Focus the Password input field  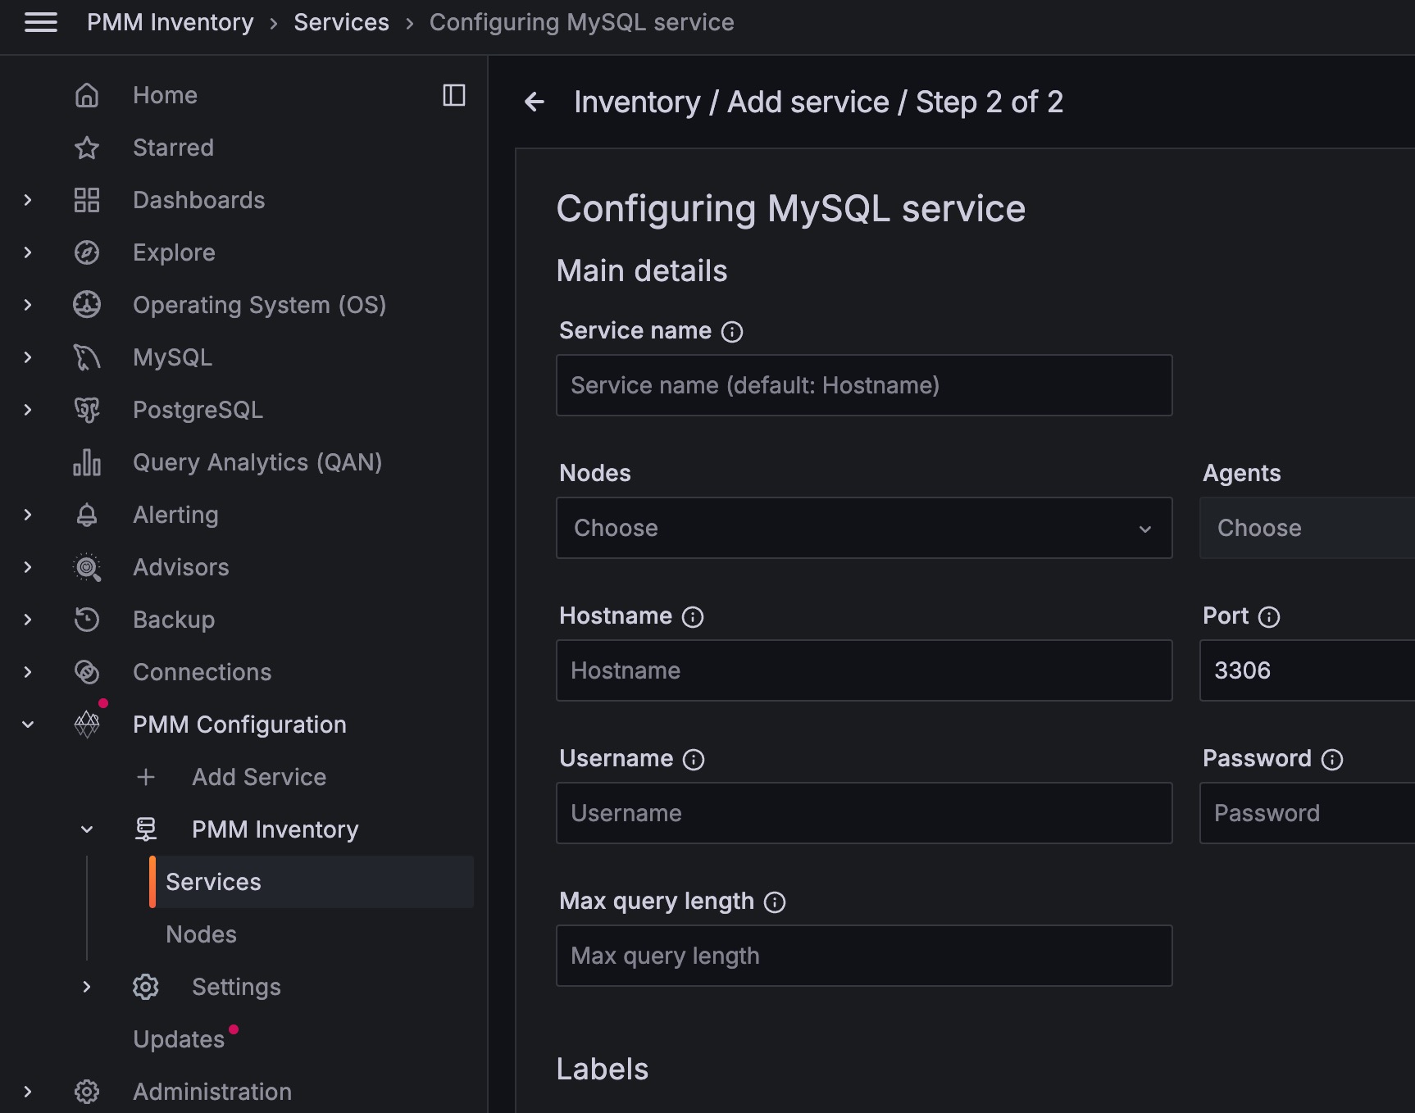(1308, 813)
